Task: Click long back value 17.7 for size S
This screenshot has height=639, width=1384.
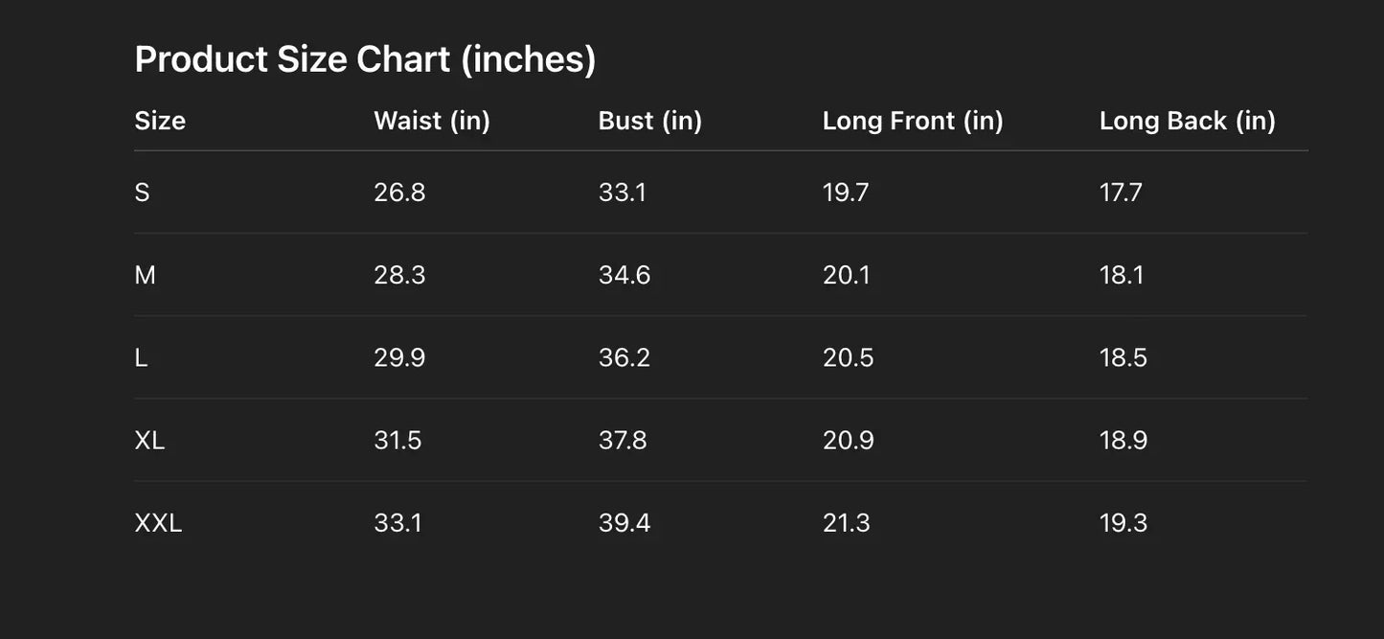Action: 1121,193
